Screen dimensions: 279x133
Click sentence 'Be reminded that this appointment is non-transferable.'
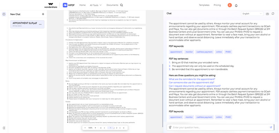[200, 69]
